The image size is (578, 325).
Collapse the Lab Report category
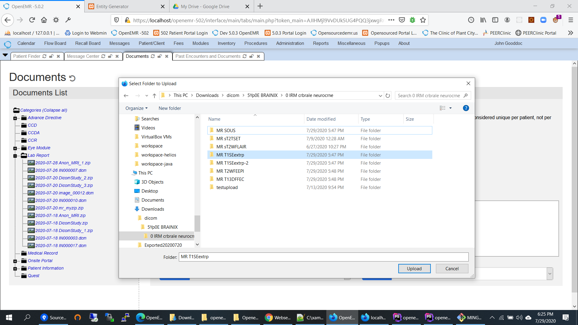(15, 156)
